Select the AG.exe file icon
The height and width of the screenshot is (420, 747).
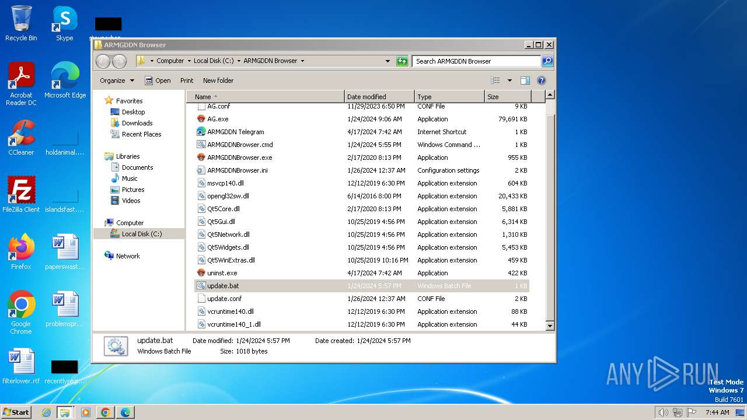pyautogui.click(x=201, y=119)
